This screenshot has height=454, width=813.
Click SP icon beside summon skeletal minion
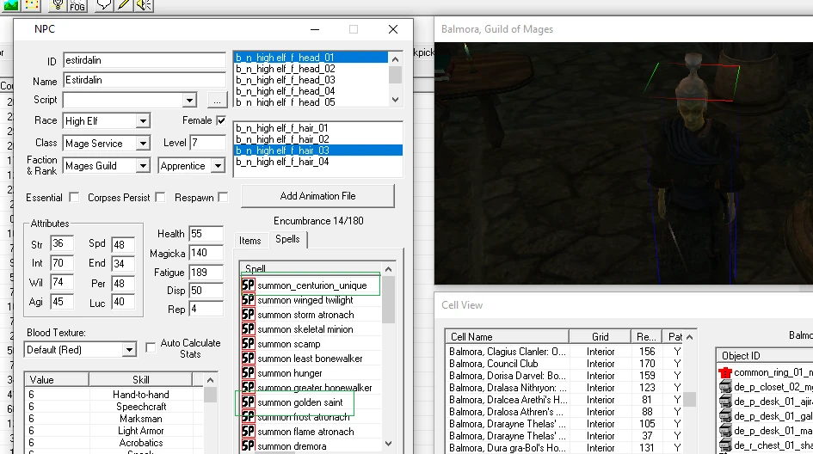(249, 328)
